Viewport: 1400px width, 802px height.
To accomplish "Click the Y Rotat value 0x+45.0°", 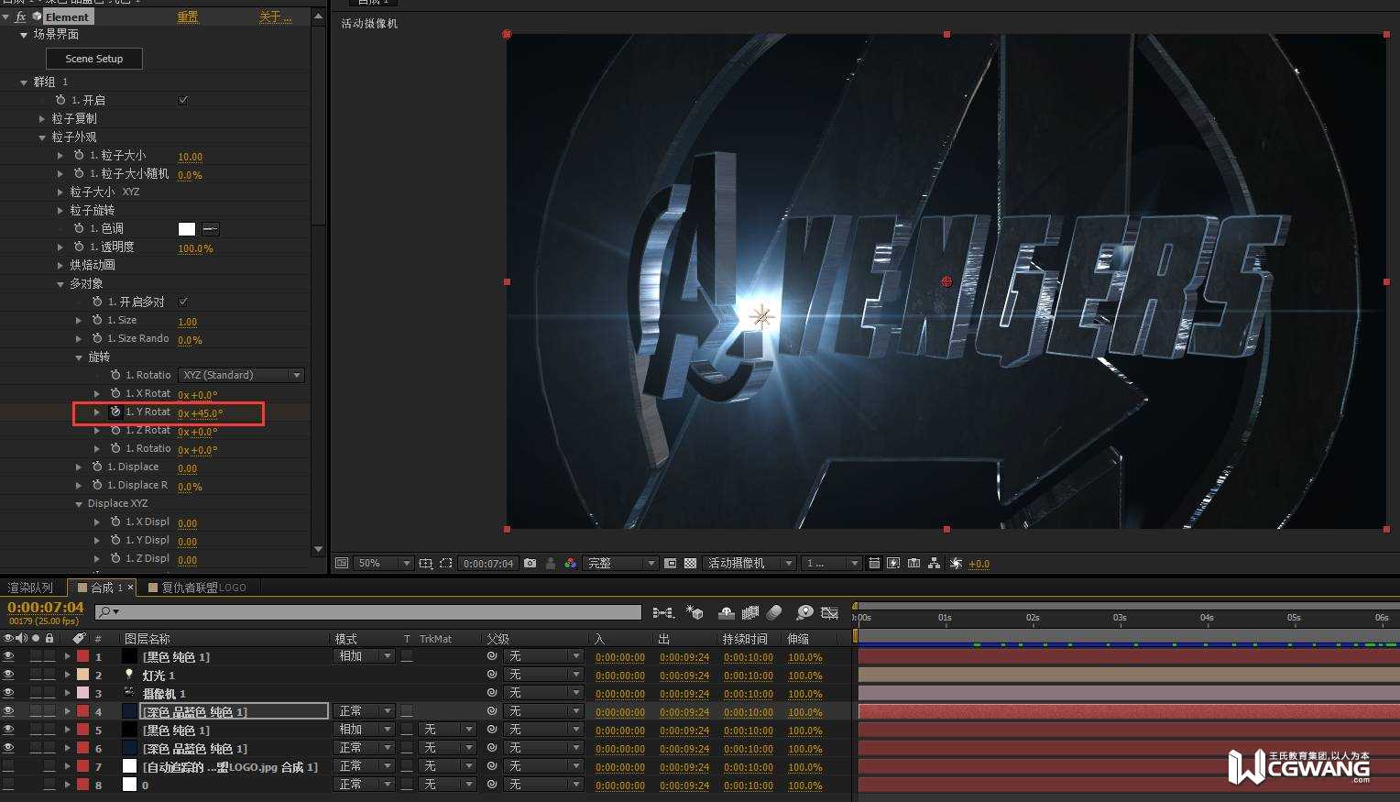I will [x=201, y=412].
